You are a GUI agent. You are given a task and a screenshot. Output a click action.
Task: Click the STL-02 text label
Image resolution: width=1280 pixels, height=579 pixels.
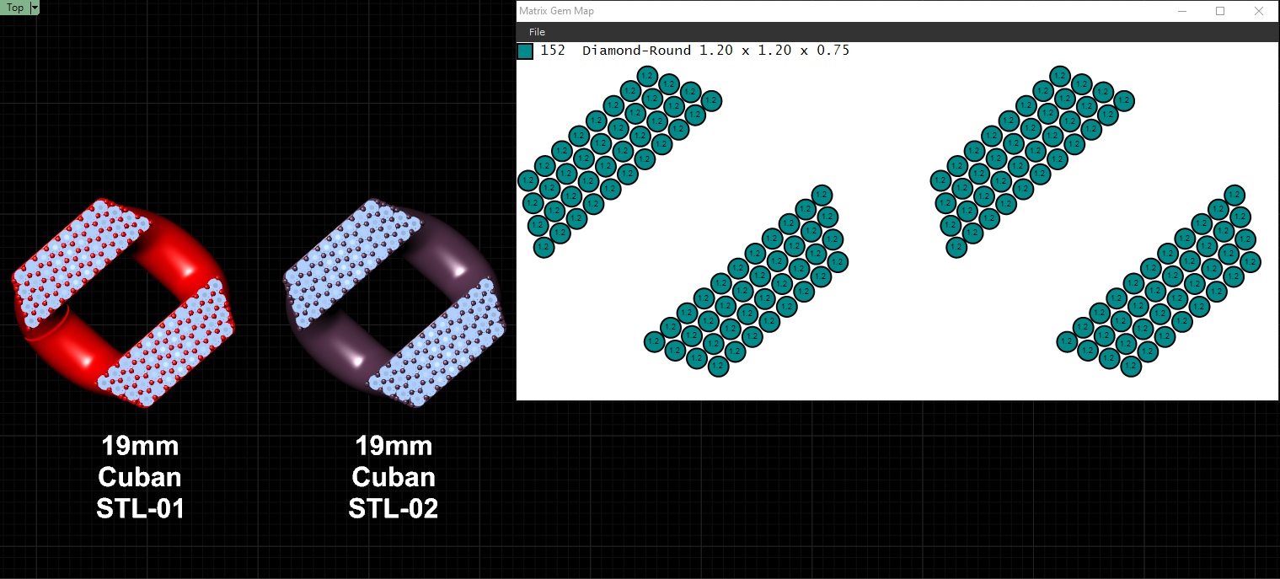tap(394, 508)
